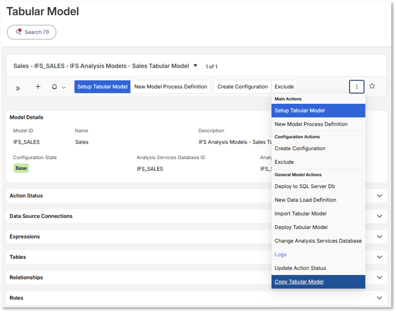This screenshot has height=312, width=396.
Task: Click the Tabular Model page title
Action: pyautogui.click(x=43, y=11)
